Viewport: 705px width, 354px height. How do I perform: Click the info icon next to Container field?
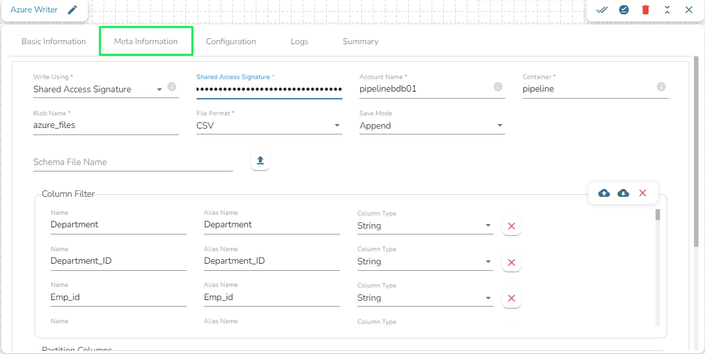pyautogui.click(x=661, y=87)
